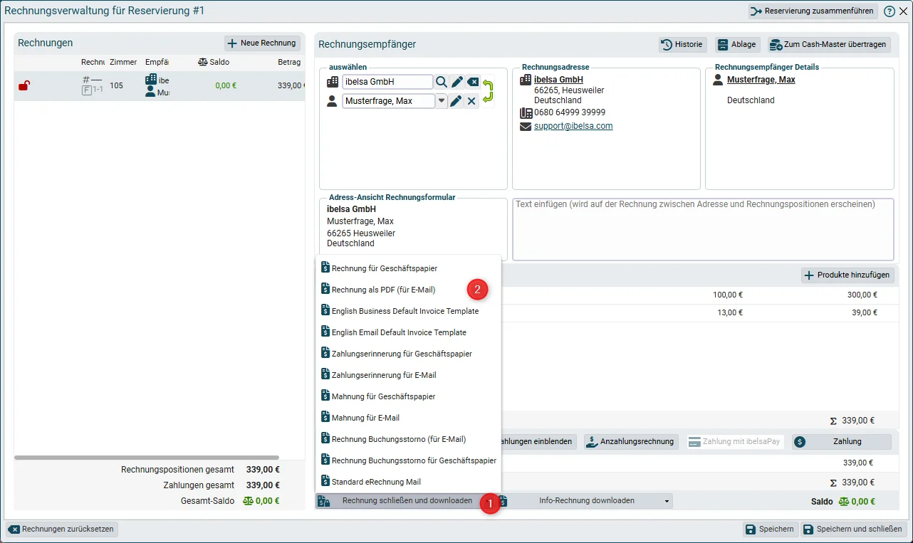
Task: Click Rechnungen zurücksetzen
Action: click(x=62, y=529)
